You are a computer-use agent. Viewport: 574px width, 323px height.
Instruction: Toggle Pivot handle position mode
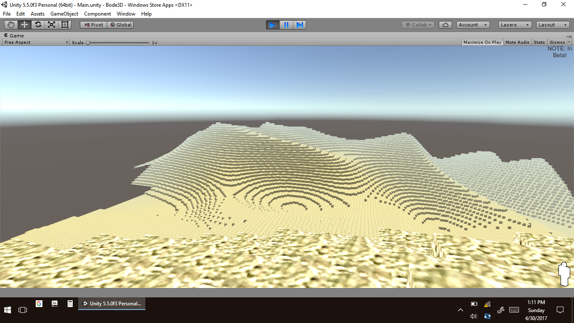click(x=94, y=25)
